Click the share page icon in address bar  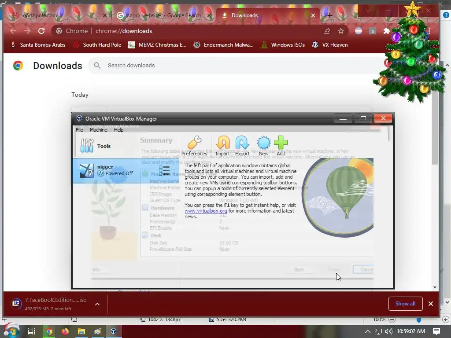click(x=327, y=31)
